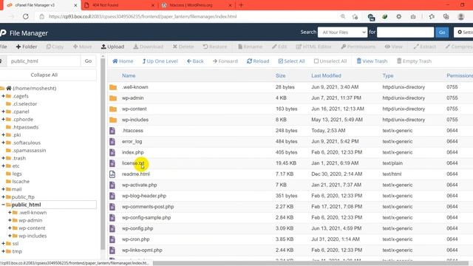Sort files by Size column

point(281,75)
